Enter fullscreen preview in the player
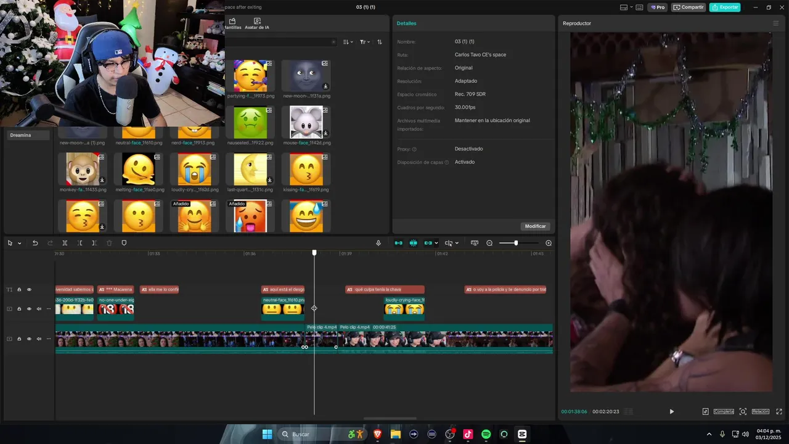This screenshot has width=789, height=444. (x=779, y=411)
